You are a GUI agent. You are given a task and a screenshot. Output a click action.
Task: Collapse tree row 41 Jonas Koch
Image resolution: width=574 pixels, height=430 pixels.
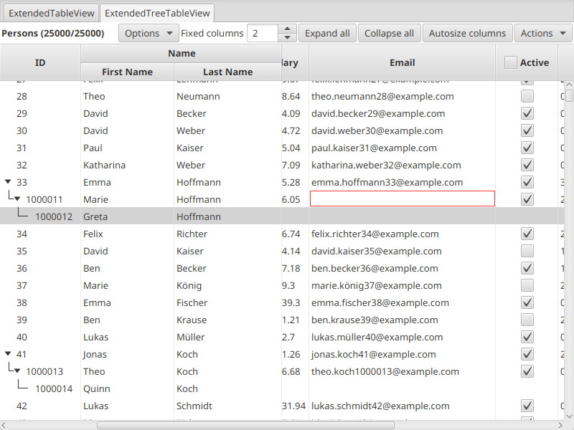coord(8,353)
